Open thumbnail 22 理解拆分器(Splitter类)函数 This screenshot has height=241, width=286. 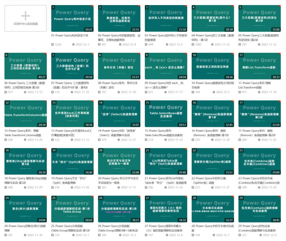(x=213, y=161)
